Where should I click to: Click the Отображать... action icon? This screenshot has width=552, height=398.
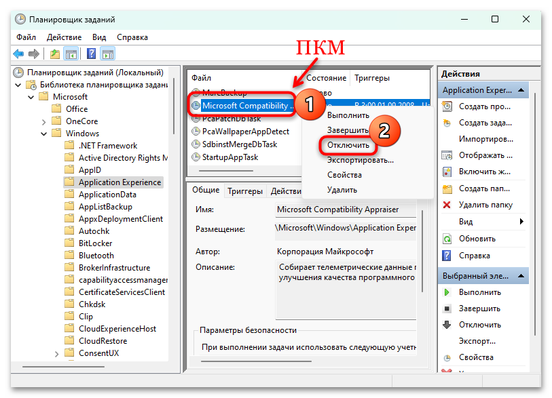point(447,155)
